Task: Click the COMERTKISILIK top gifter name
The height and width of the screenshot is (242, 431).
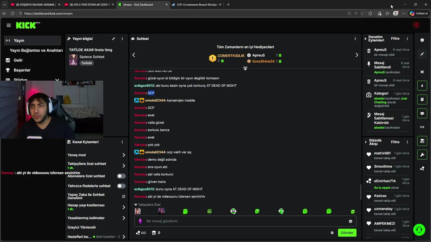Action: coord(231,56)
